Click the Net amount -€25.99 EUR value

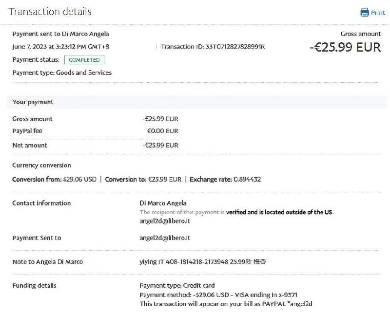pyautogui.click(x=160, y=145)
